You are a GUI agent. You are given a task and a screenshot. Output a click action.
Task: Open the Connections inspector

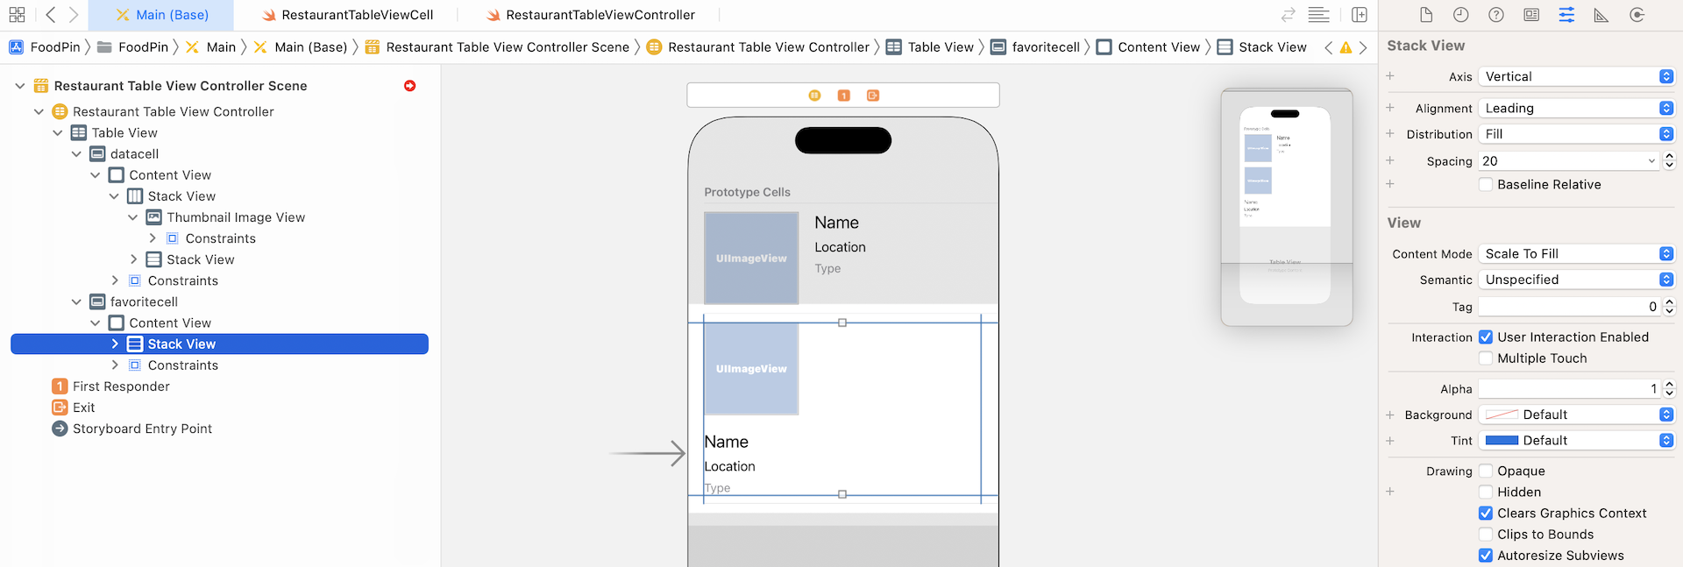pyautogui.click(x=1637, y=15)
